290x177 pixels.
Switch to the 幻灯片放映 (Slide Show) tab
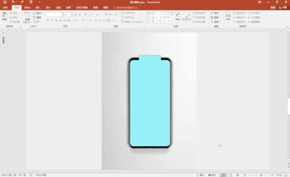82,8
